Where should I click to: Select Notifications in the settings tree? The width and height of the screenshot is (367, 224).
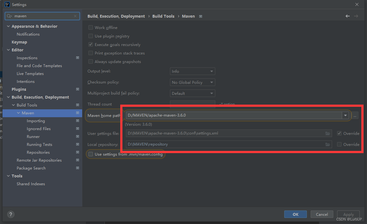click(x=28, y=34)
